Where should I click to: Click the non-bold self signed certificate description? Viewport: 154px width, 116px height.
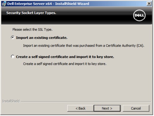click(x=65, y=64)
